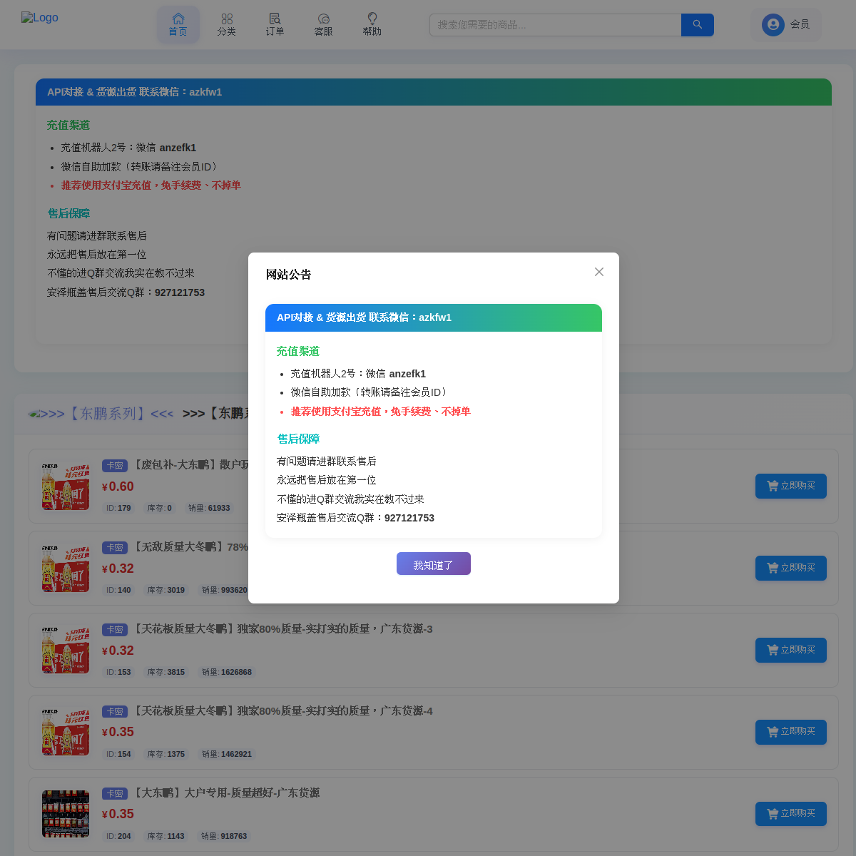Click the blue search magnifier button
This screenshot has height=856, width=856.
(x=698, y=25)
